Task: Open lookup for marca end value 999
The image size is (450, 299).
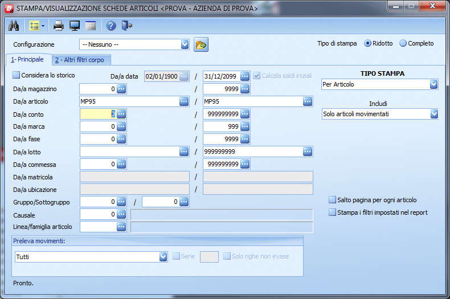Action: [245, 126]
